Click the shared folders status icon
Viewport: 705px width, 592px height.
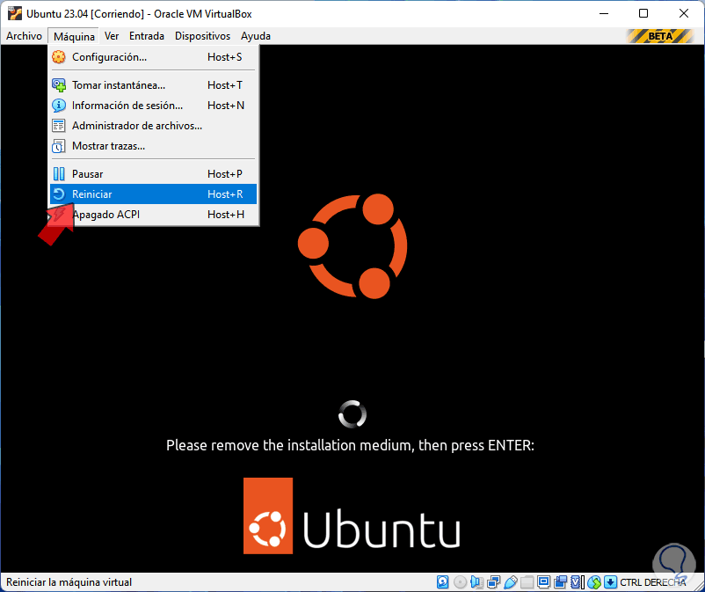[527, 582]
